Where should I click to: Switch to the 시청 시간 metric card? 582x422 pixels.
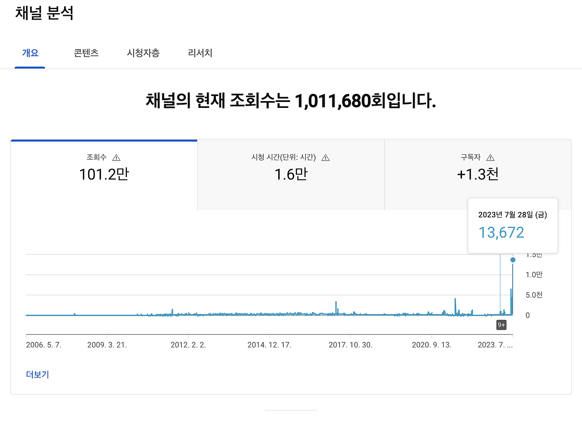click(x=291, y=174)
